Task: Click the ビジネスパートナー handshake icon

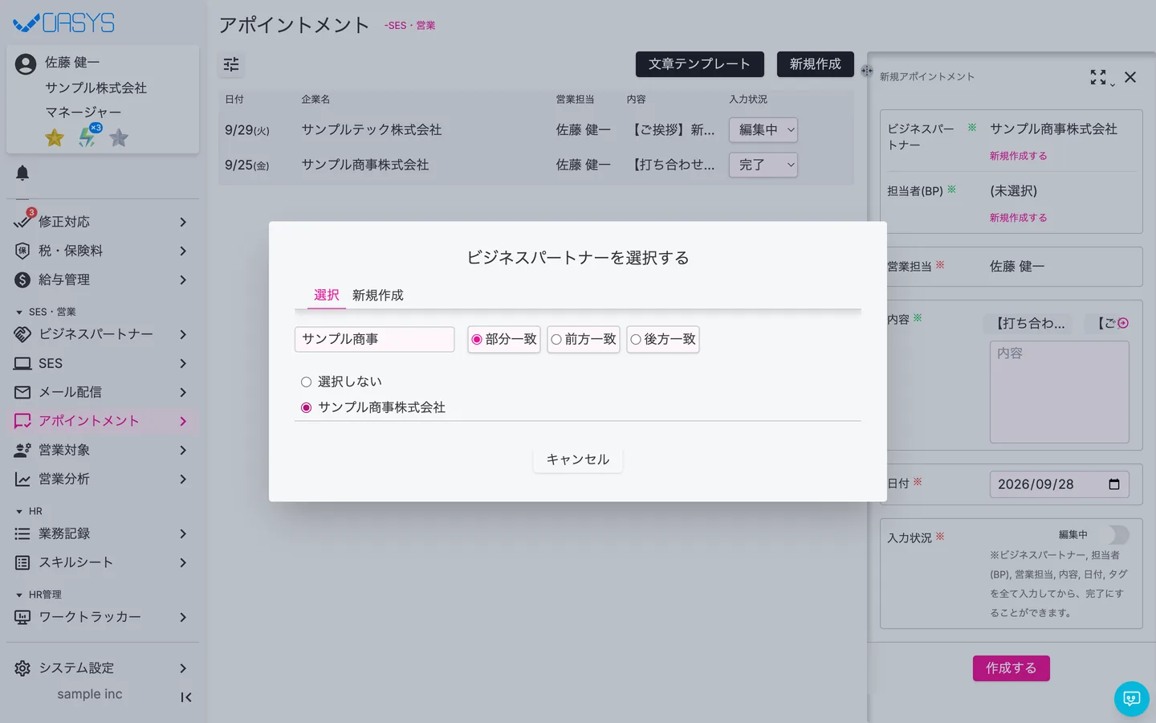Action: (x=22, y=334)
